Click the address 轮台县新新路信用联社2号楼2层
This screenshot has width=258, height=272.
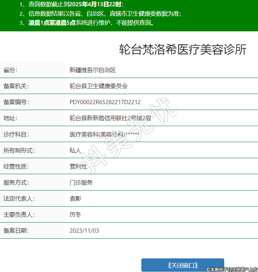click(x=110, y=118)
